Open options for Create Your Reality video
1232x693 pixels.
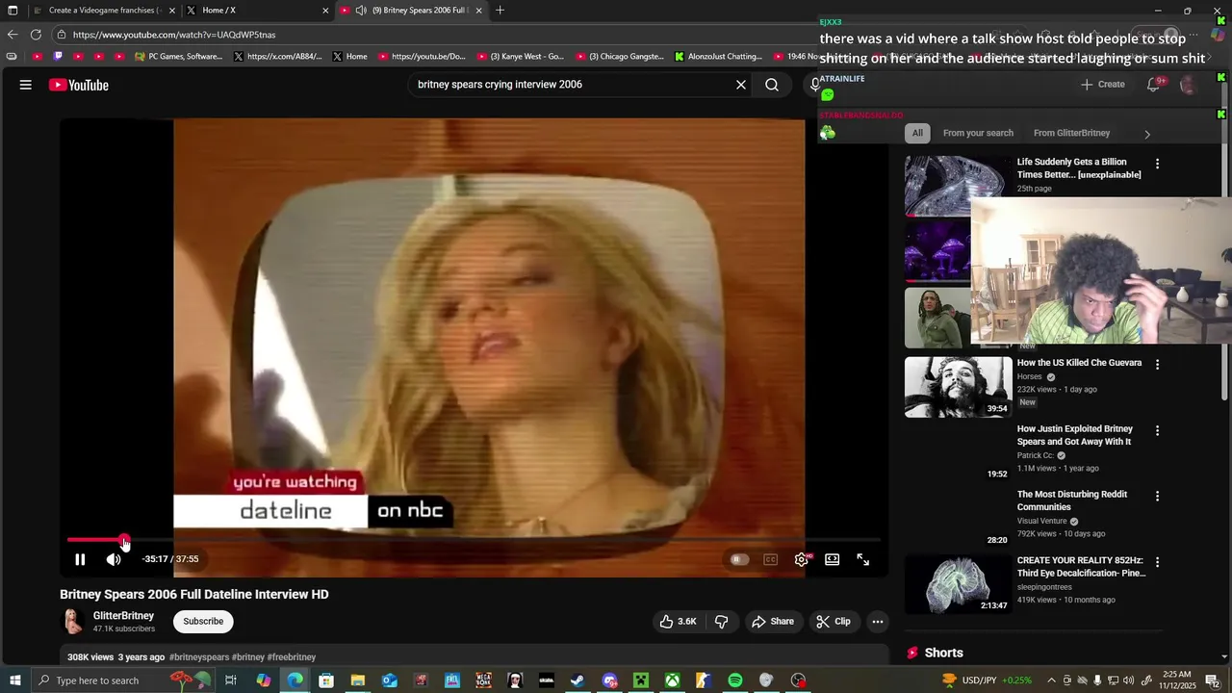(x=1157, y=561)
